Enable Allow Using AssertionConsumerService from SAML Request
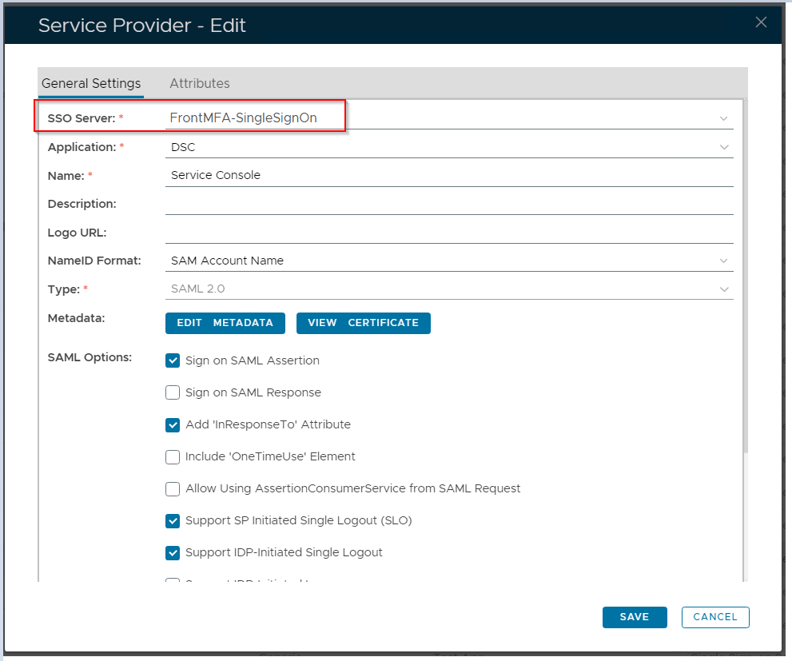Image resolution: width=792 pixels, height=661 pixels. pos(173,488)
